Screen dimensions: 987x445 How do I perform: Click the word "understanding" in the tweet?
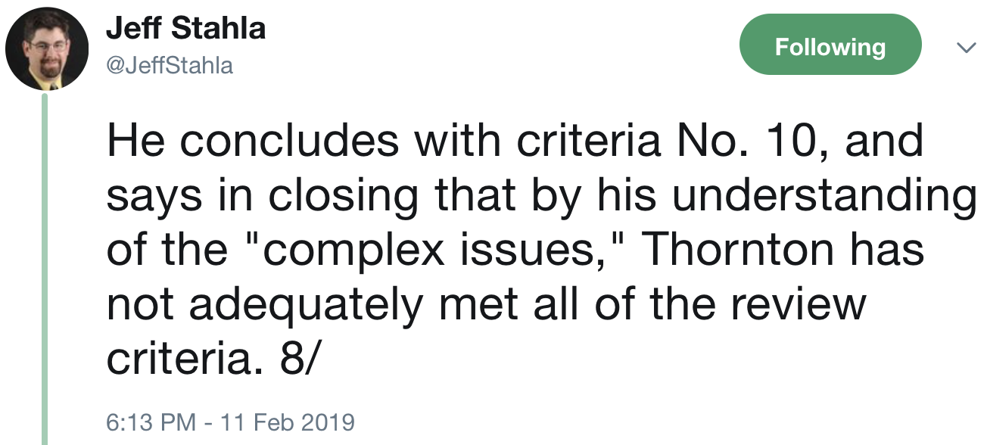[822, 195]
